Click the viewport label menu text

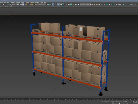click(x=7, y=16)
